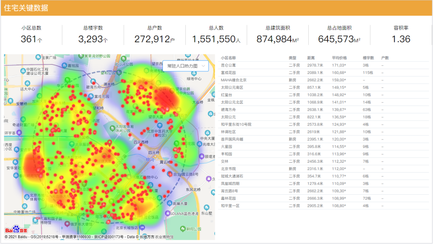
Task: Click the 类型 column header
Action: 292,58
